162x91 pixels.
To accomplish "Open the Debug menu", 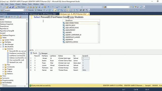I will point(24,4).
